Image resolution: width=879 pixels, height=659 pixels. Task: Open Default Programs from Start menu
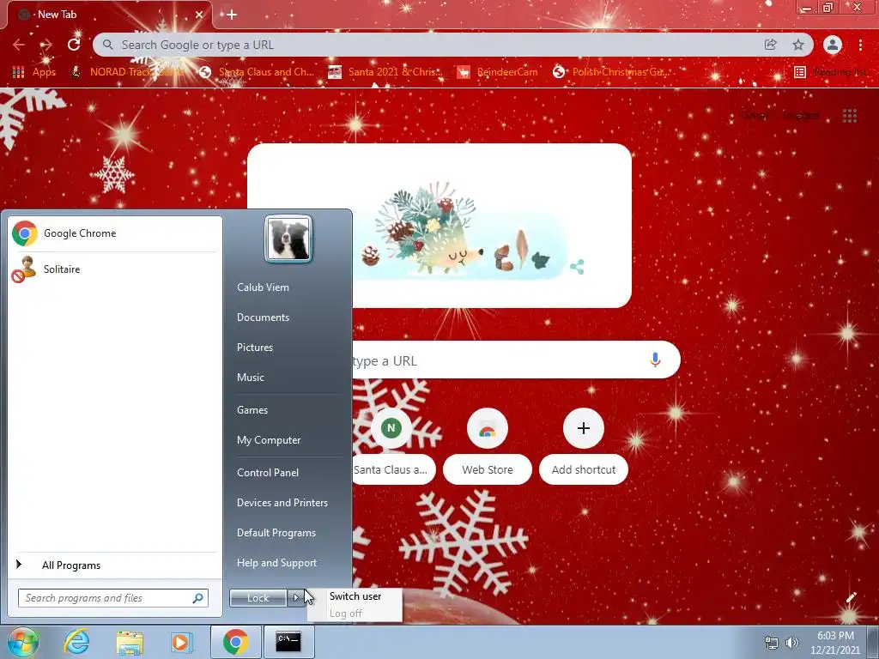click(276, 532)
